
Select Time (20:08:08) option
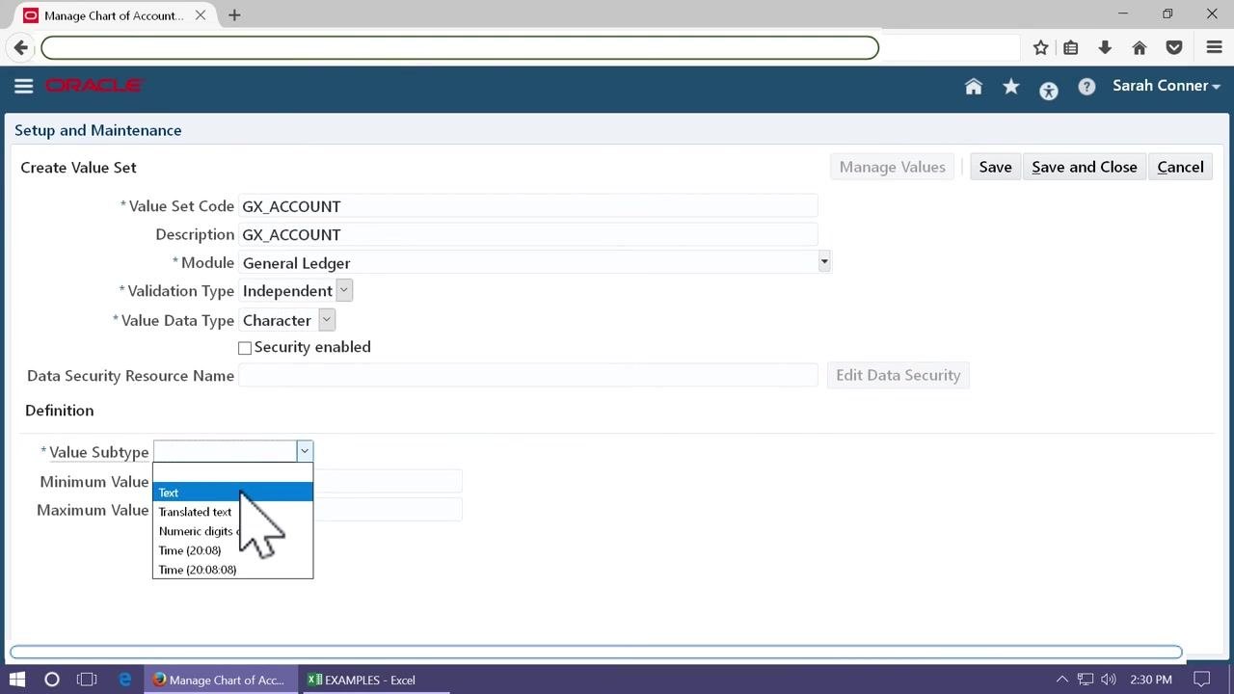(x=232, y=570)
